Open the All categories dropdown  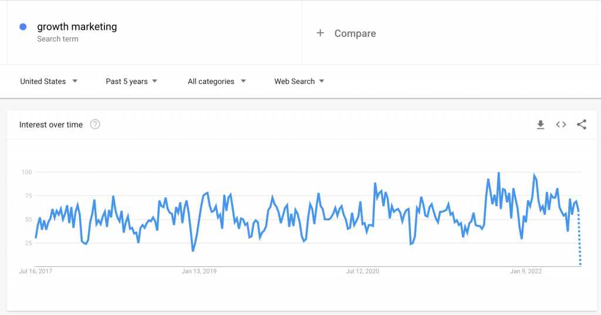(217, 81)
